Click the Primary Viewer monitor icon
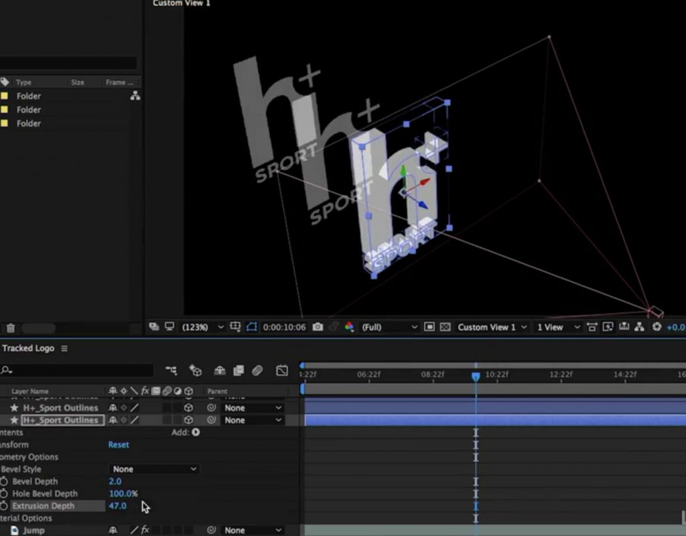The image size is (686, 536). (169, 327)
